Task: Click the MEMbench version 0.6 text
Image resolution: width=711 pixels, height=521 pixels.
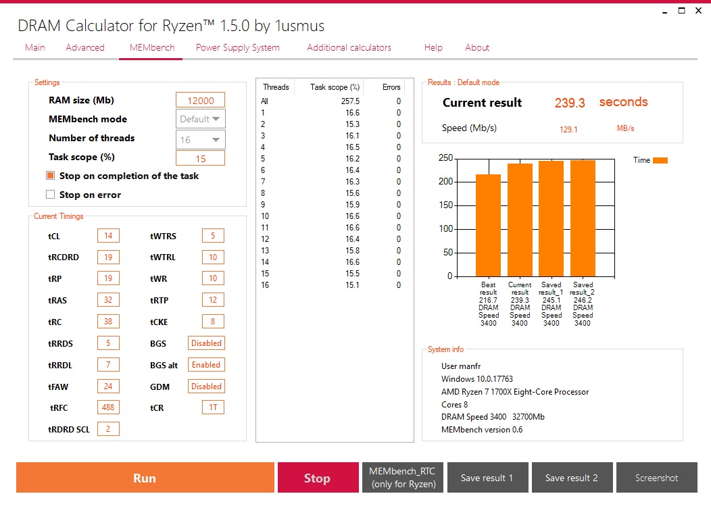Action: (482, 429)
